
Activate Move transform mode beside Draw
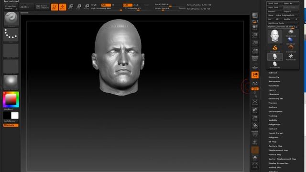71,7
